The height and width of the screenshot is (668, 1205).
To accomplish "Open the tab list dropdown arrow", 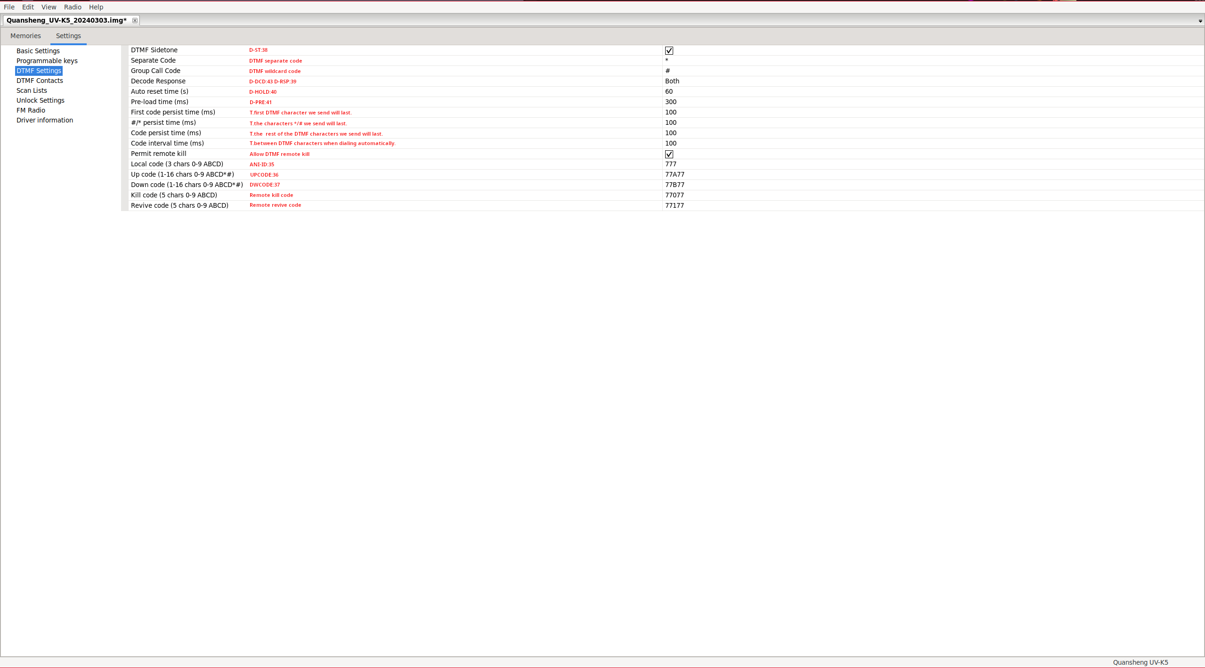I will click(1200, 21).
